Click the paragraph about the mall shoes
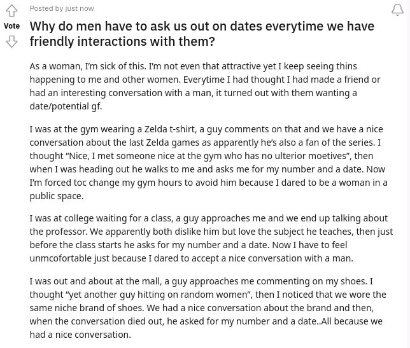This screenshot has width=410, height=348. [x=208, y=307]
